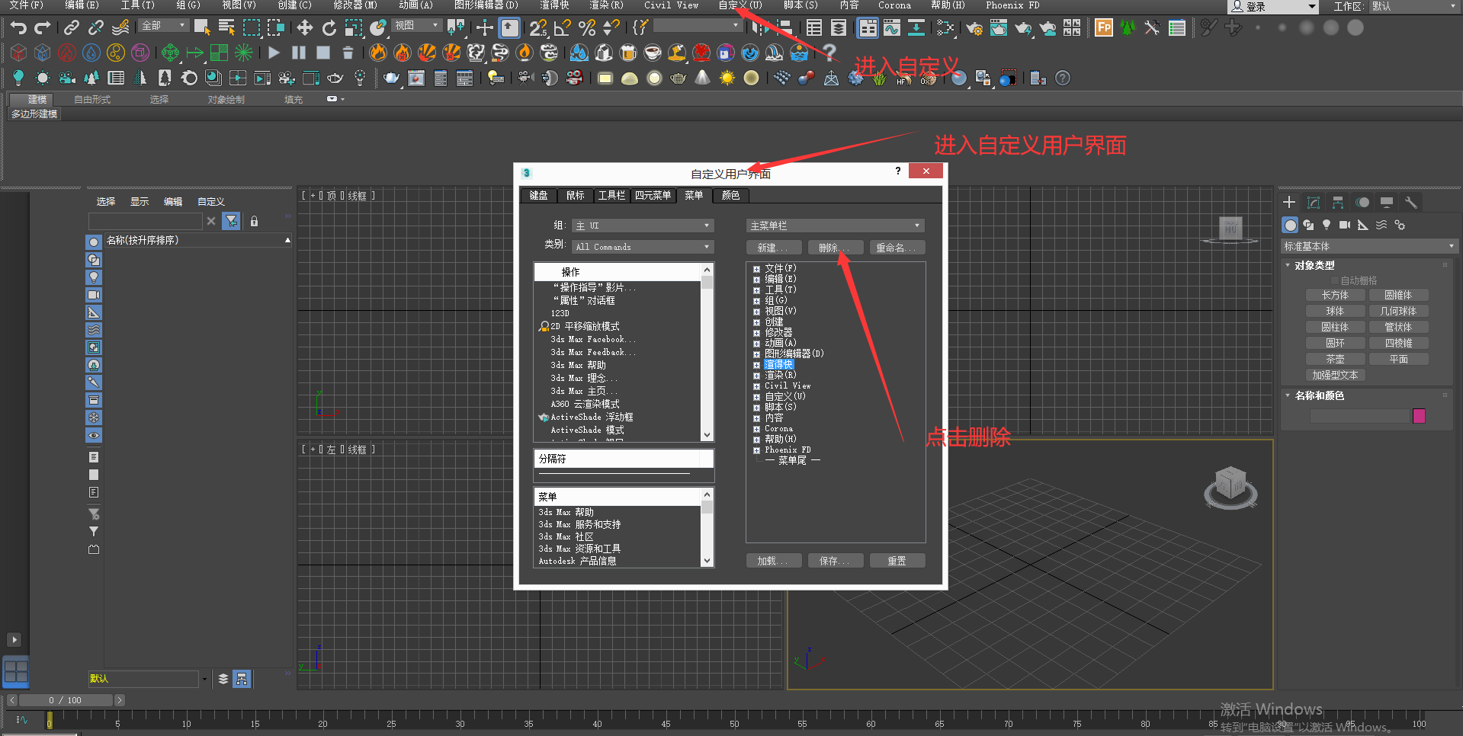
Task: Select the Move tool in the toolbar
Action: [x=304, y=28]
